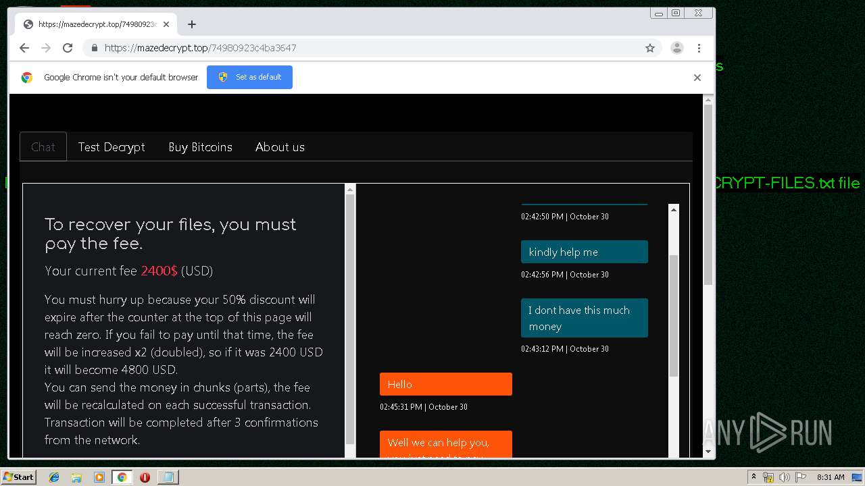
Task: Click the 2400$ fee amount
Action: click(159, 271)
